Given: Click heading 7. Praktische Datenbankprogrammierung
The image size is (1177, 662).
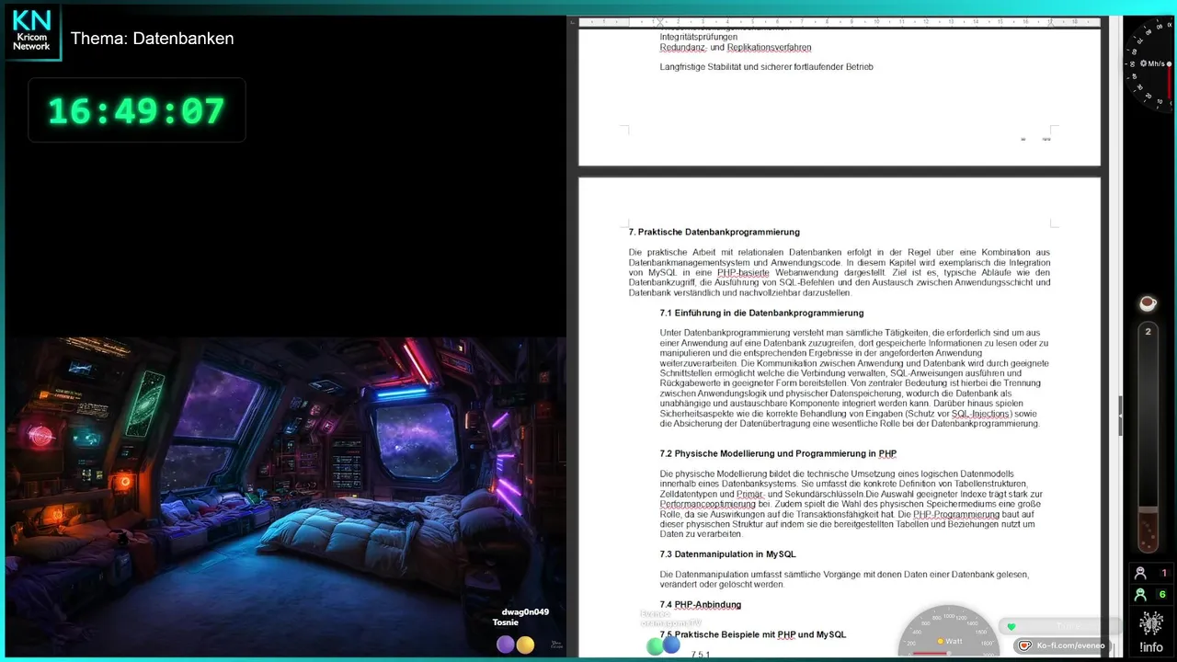Looking at the screenshot, I should (714, 232).
